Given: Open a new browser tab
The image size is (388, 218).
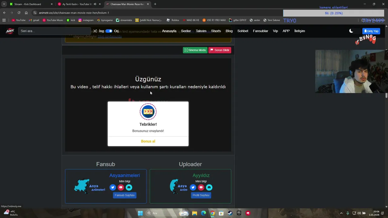Looking at the screenshot, I should 155,4.
